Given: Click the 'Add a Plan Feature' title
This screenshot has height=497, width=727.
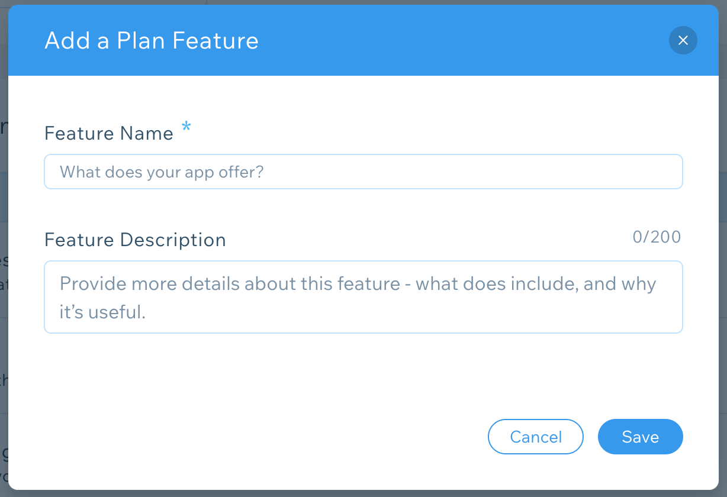Looking at the screenshot, I should point(152,41).
